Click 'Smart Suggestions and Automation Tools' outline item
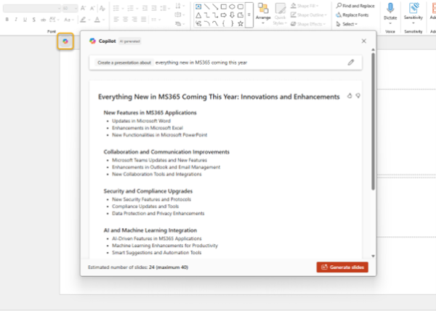The width and height of the screenshot is (436, 311). point(156,253)
